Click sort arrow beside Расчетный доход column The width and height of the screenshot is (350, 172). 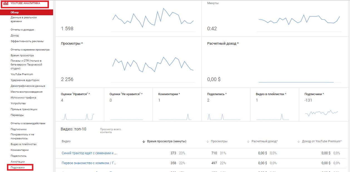(x=248, y=141)
